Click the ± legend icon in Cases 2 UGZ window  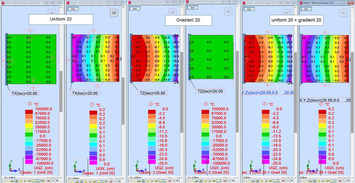[150, 104]
